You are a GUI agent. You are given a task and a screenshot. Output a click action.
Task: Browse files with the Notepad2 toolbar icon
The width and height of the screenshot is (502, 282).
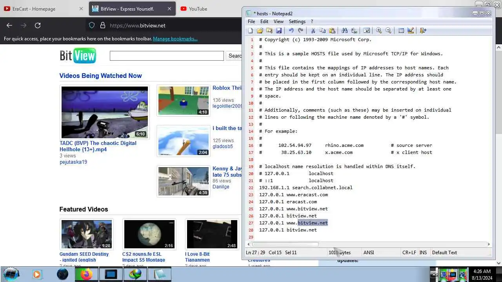(269, 31)
